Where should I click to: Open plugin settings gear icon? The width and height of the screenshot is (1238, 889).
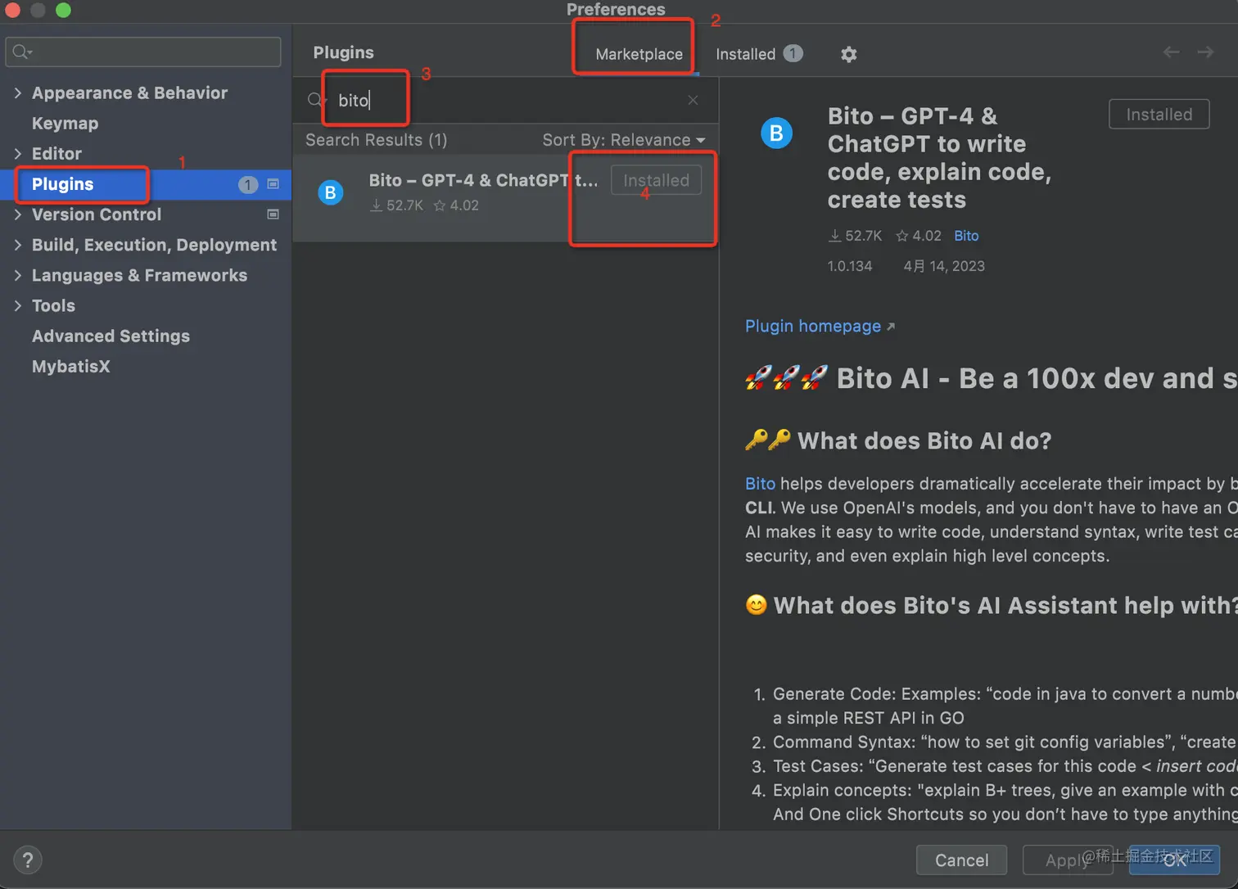coord(849,54)
